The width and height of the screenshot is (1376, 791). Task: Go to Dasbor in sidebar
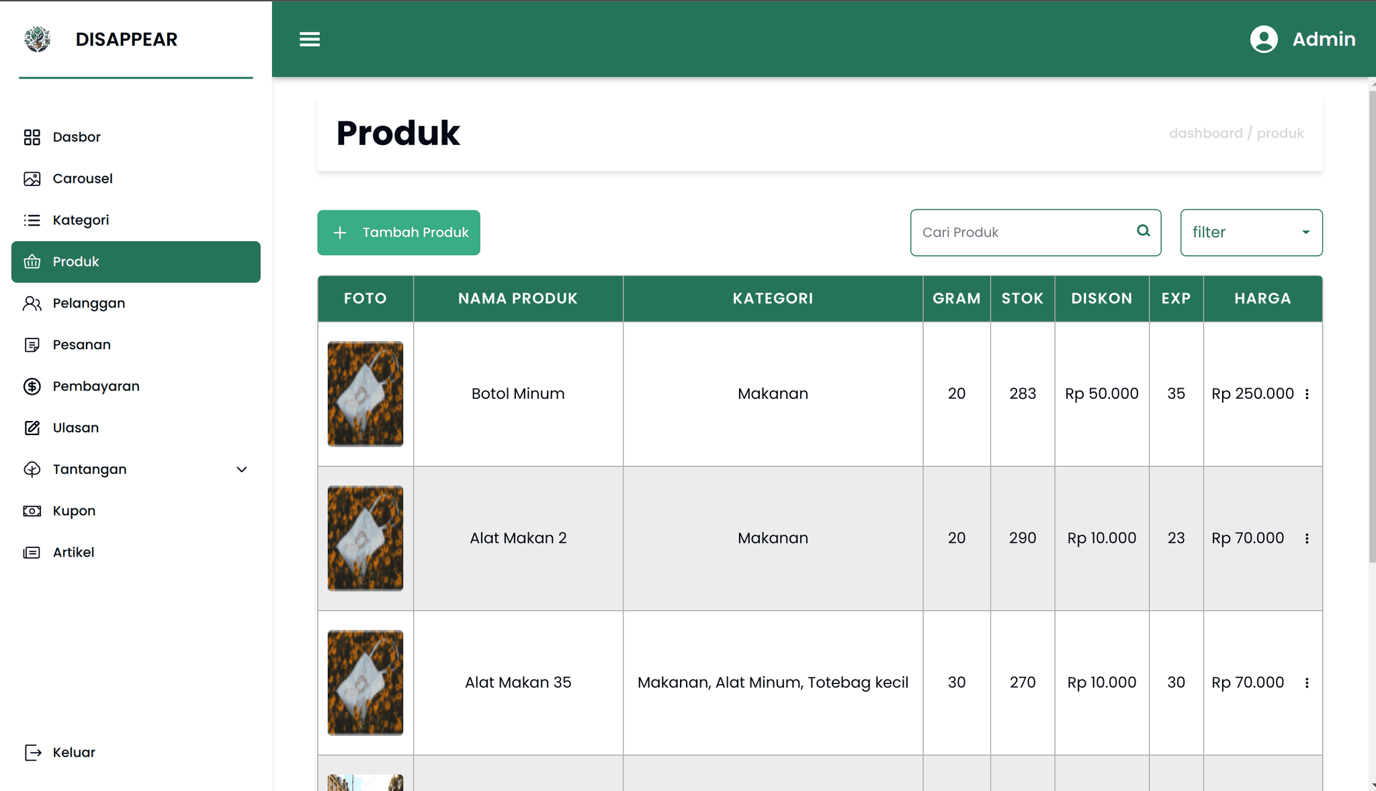coord(77,137)
